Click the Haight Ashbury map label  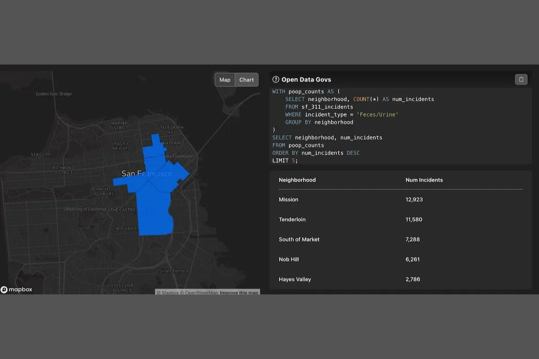(x=104, y=191)
